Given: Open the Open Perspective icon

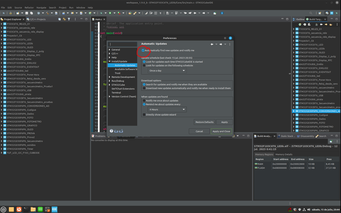Looking at the screenshot, I should [320, 13].
